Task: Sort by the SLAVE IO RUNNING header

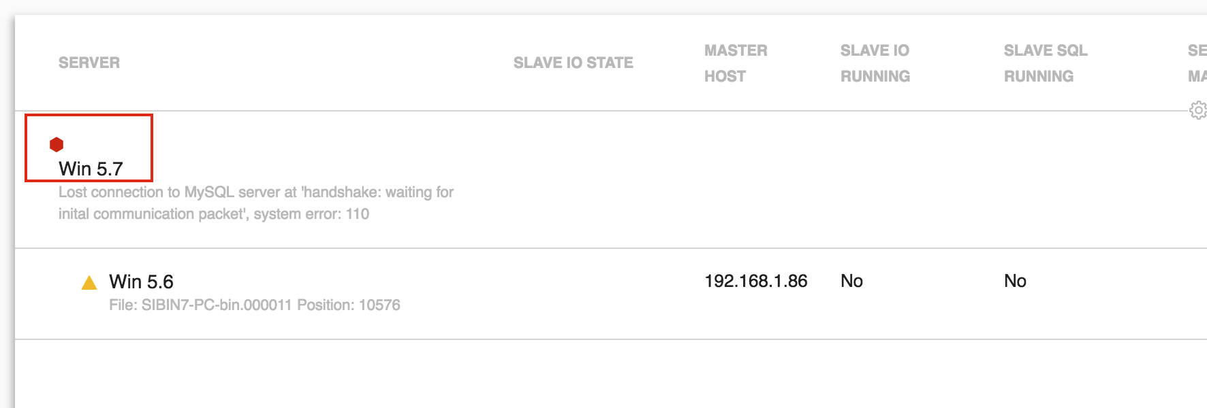Action: coord(875,63)
